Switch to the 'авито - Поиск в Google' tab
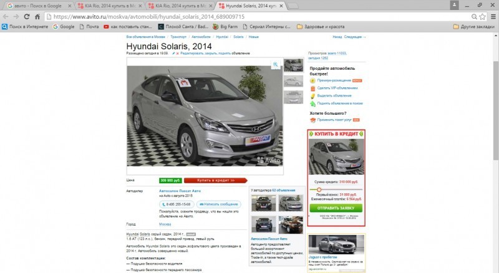 [x=37, y=6]
